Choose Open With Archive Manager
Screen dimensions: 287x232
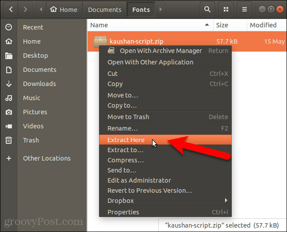(x=165, y=51)
